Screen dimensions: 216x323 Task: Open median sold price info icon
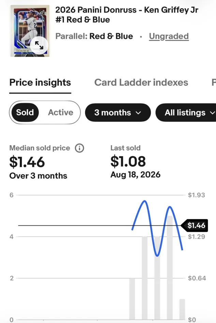[x=80, y=148]
